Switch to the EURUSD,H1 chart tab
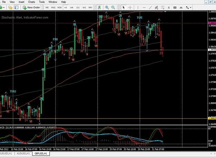The height and width of the screenshot is (157, 216). 6,154
